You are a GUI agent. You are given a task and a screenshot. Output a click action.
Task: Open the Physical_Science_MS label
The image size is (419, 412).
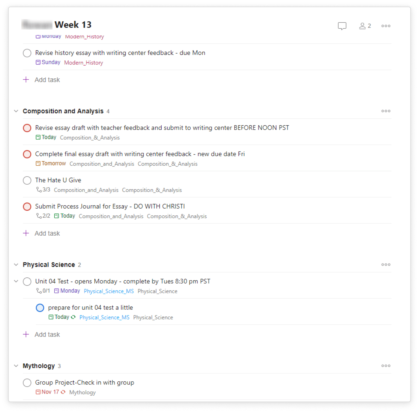tap(109, 291)
